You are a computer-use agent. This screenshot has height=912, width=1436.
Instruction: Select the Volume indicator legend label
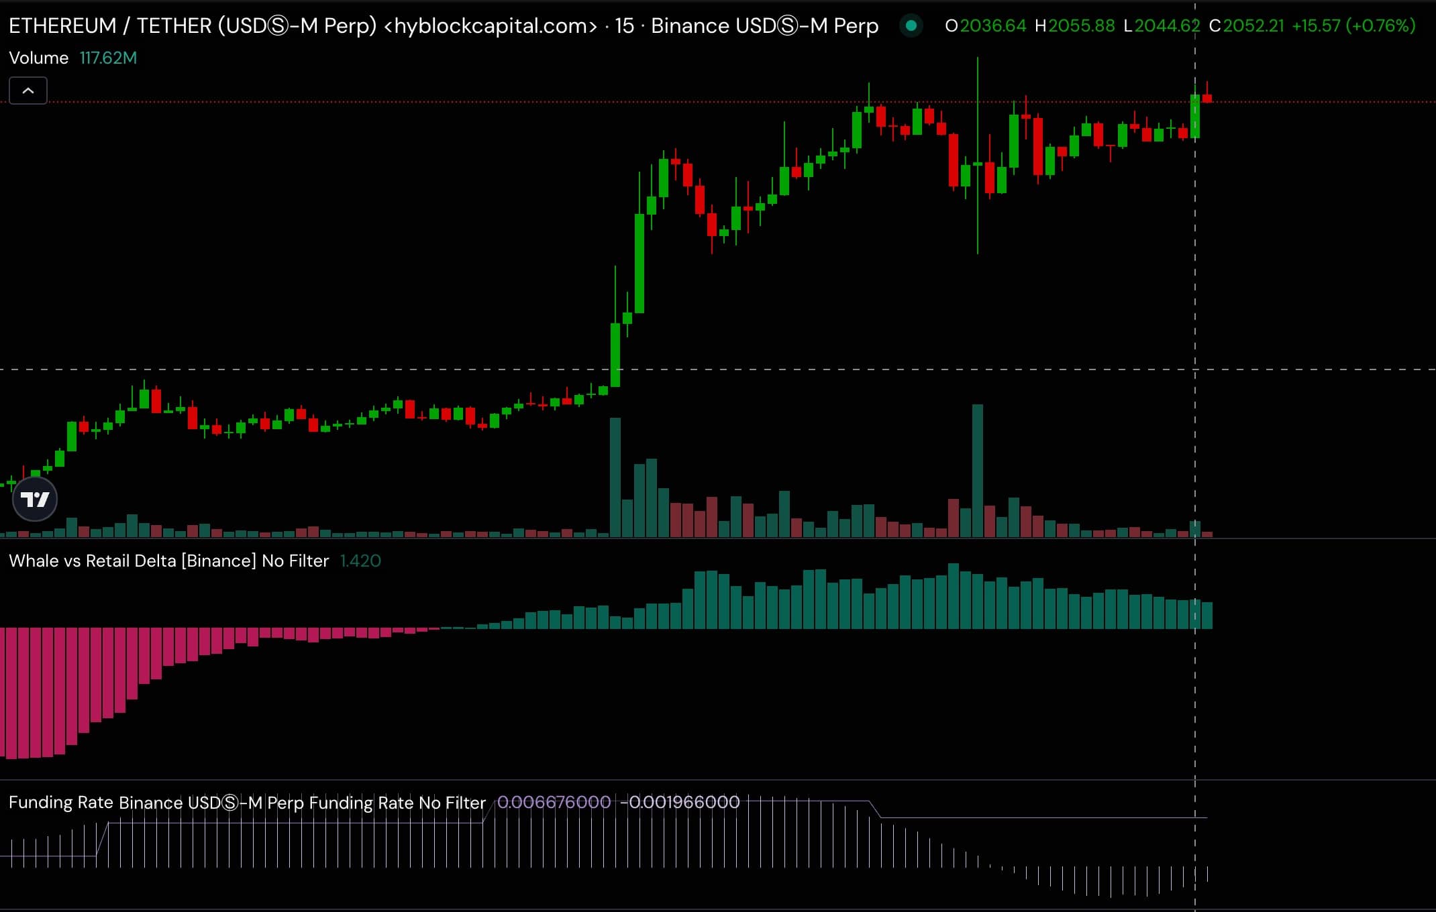(x=38, y=58)
